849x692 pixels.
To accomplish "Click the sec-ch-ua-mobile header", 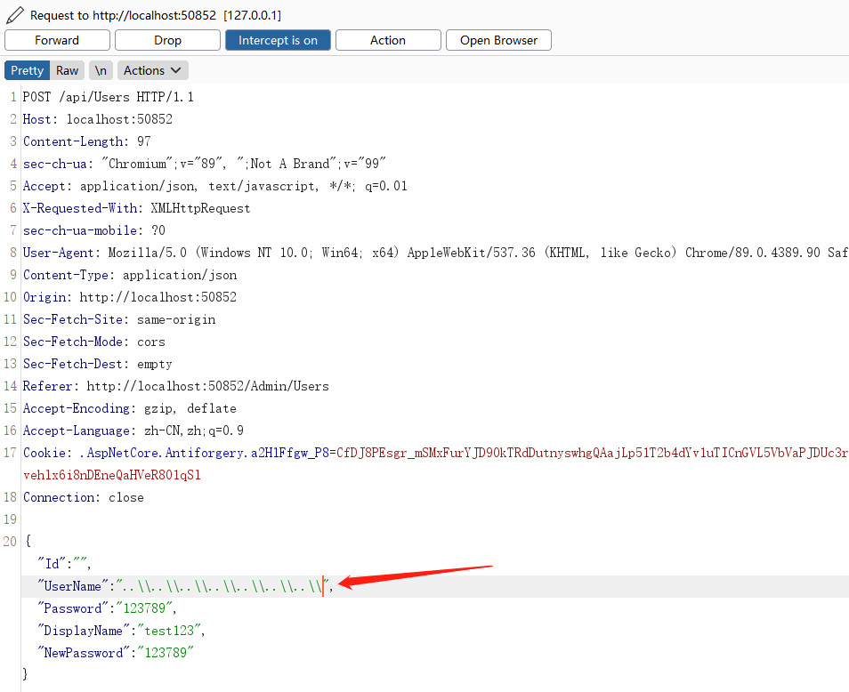I will click(x=94, y=230).
